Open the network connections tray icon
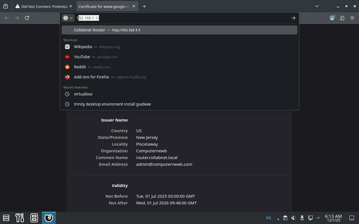Viewport: 359px width, 224px height. [x=310, y=218]
